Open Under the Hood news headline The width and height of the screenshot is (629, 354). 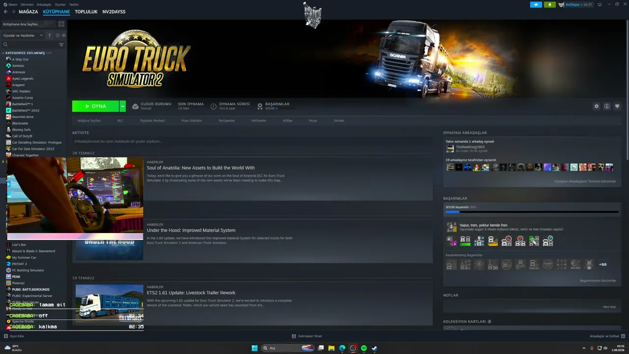pos(191,230)
